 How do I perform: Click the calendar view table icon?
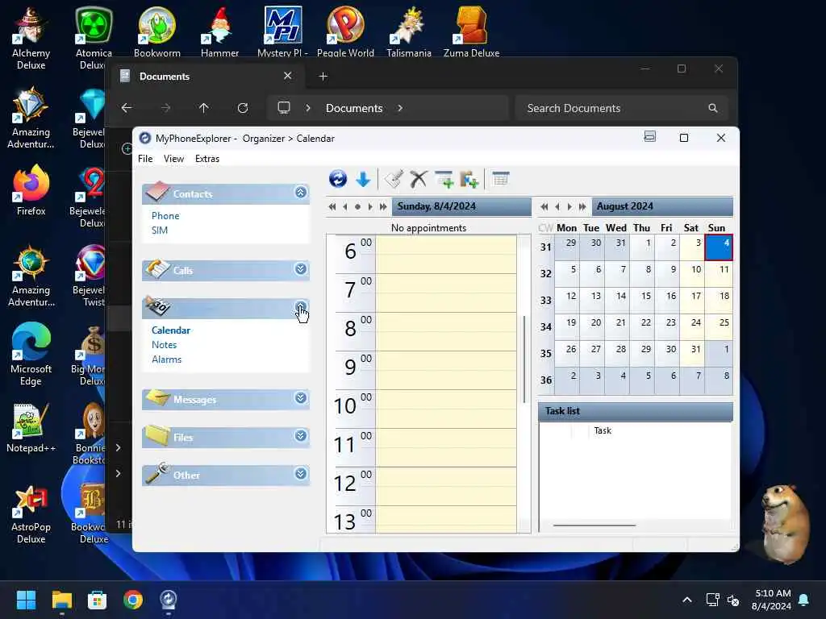tap(500, 178)
